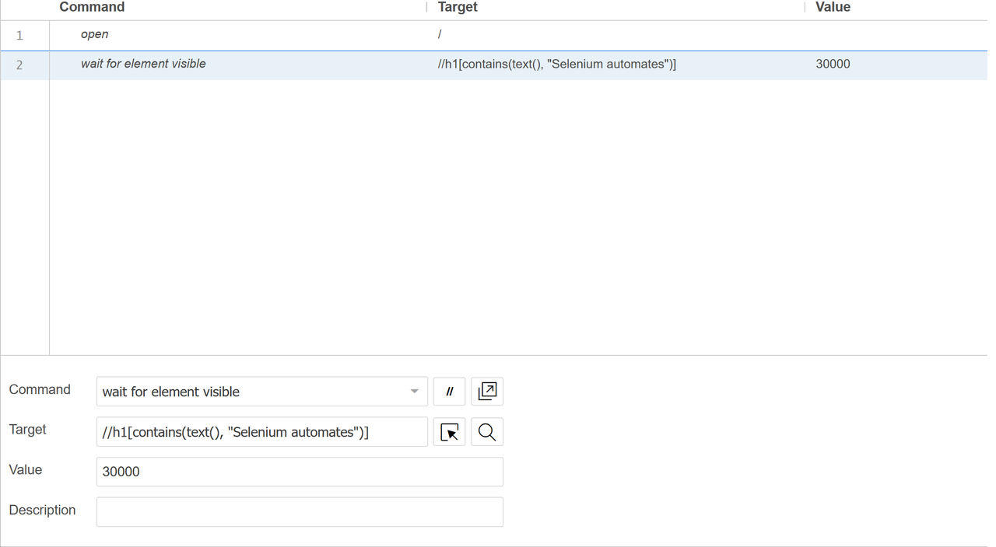The width and height of the screenshot is (996, 547).
Task: Click the empty Description input field
Action: tap(300, 512)
